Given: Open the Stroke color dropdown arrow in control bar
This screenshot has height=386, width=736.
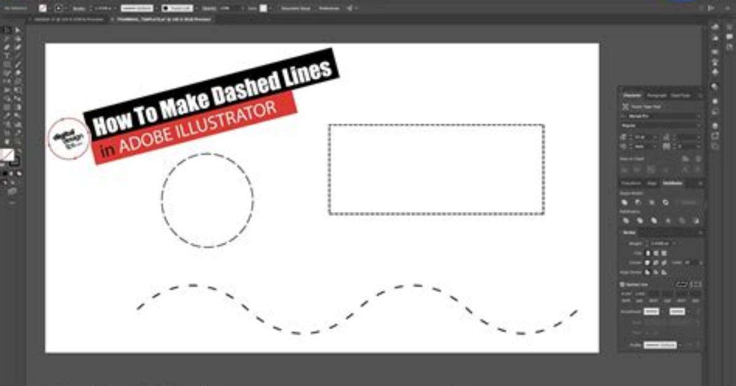Looking at the screenshot, I should tap(65, 8).
